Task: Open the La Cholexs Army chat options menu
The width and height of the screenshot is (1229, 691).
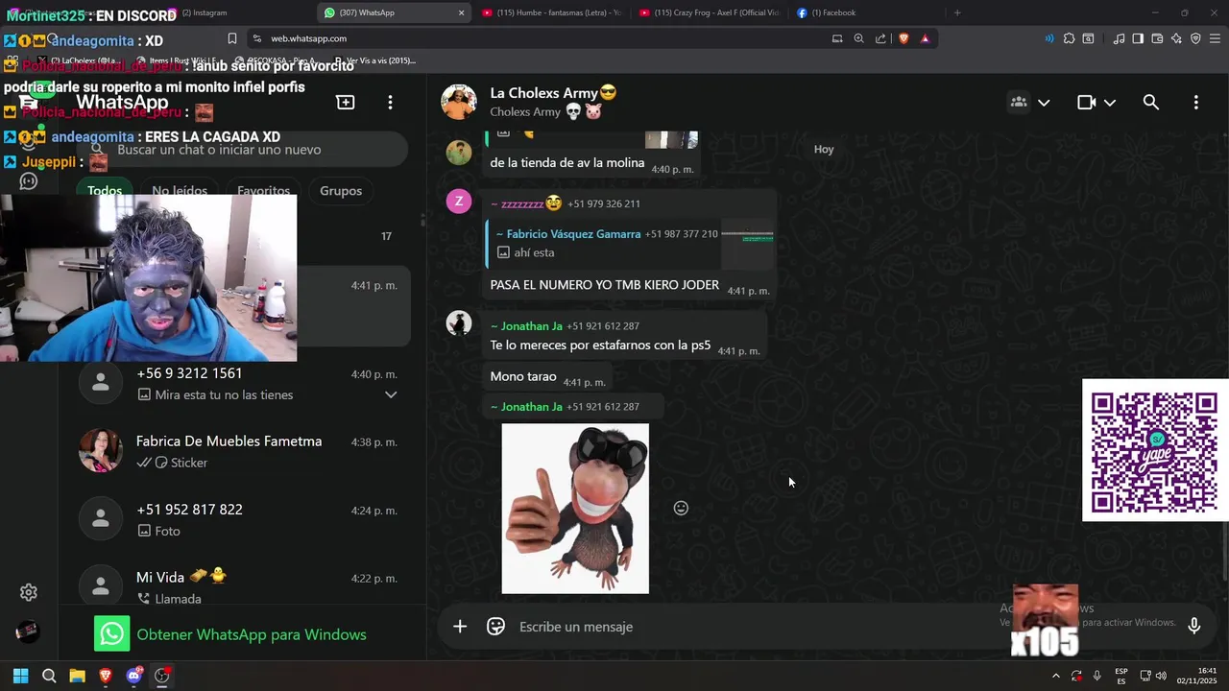Action: (1195, 103)
